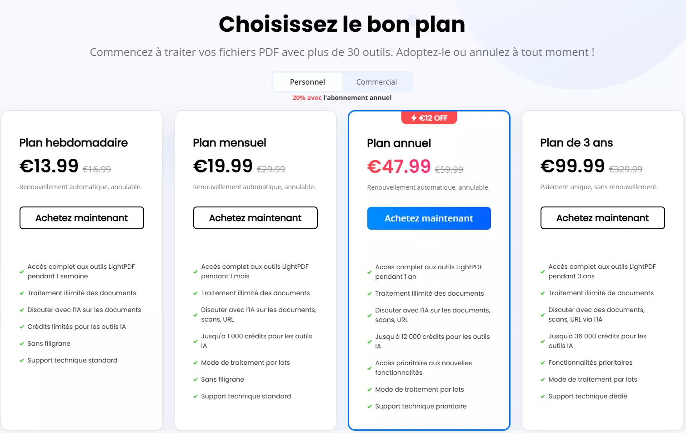
Task: Click the €47.99 annual price
Action: [x=399, y=166]
